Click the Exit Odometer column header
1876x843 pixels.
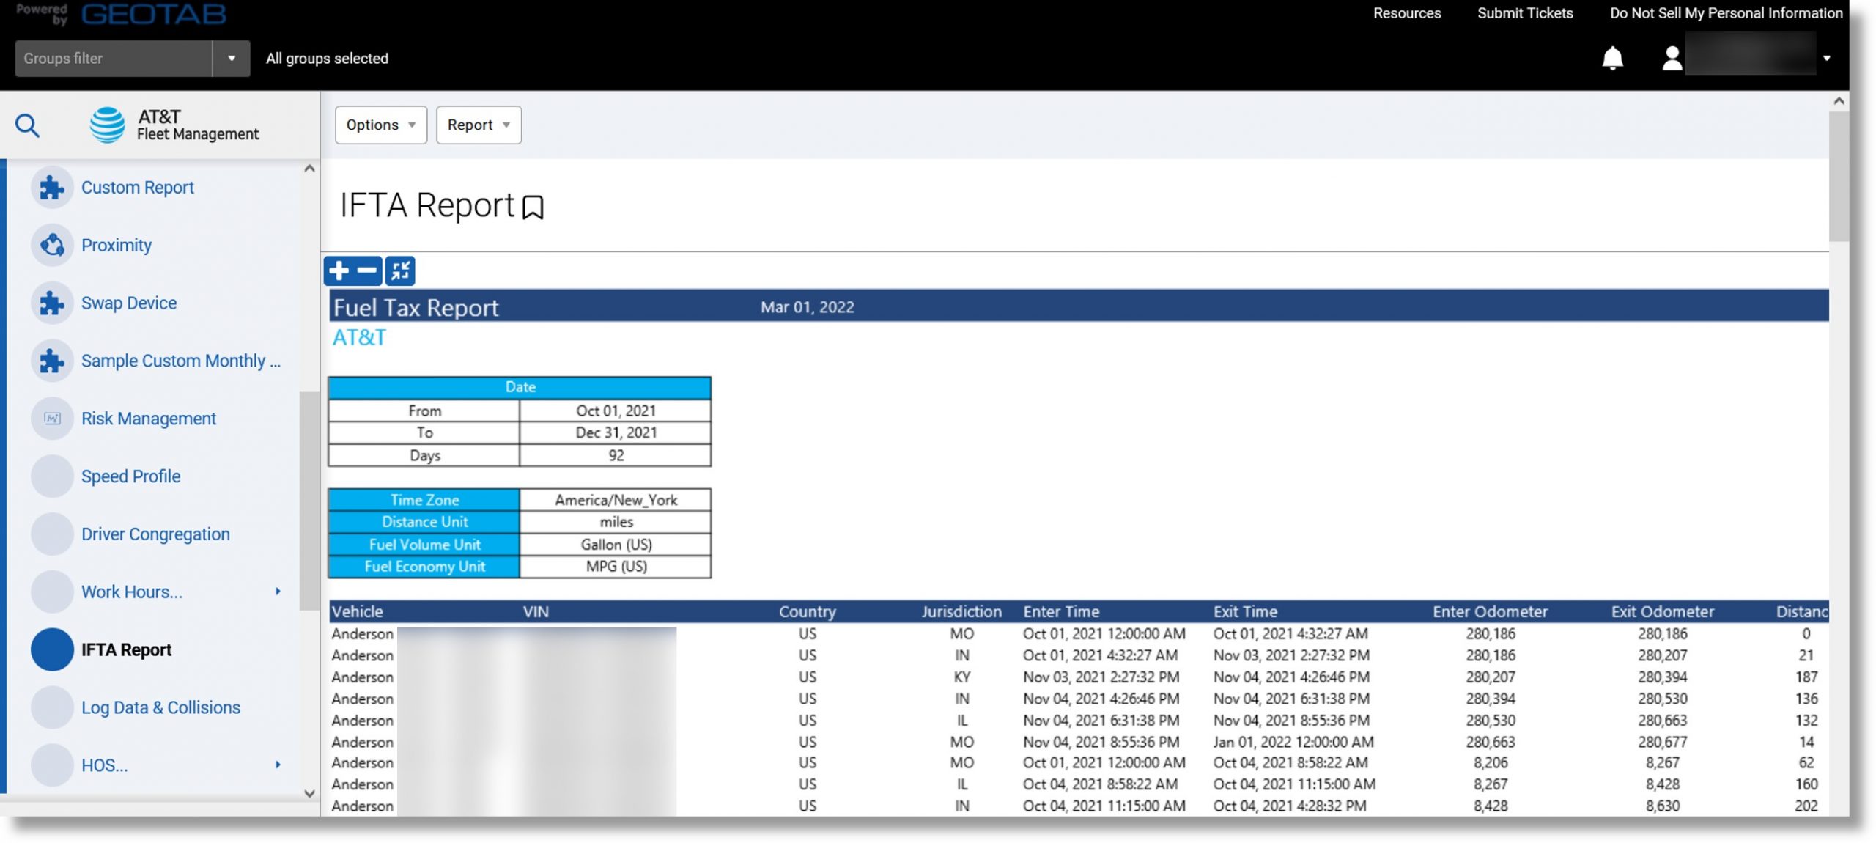[1662, 611]
